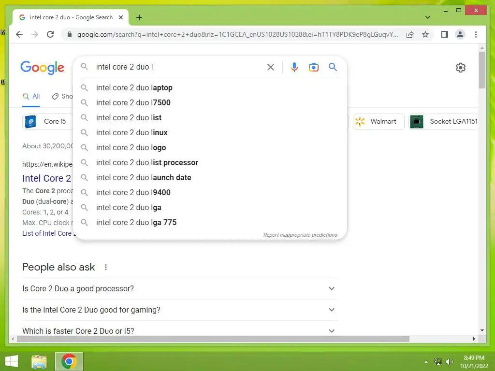Open List of Intel Core link
The width and height of the screenshot is (495, 371).
coord(48,233)
